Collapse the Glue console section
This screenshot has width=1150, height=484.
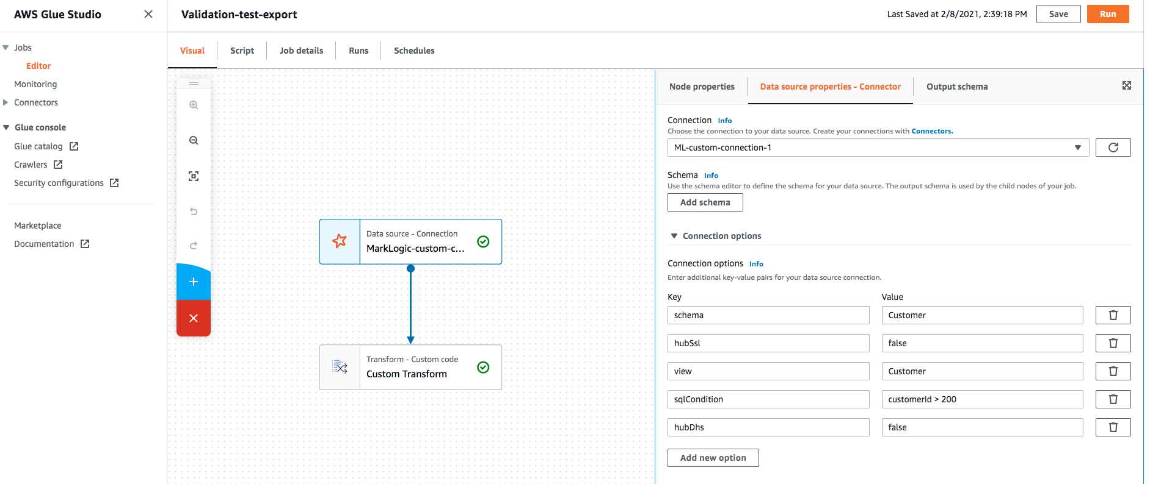(x=6, y=127)
